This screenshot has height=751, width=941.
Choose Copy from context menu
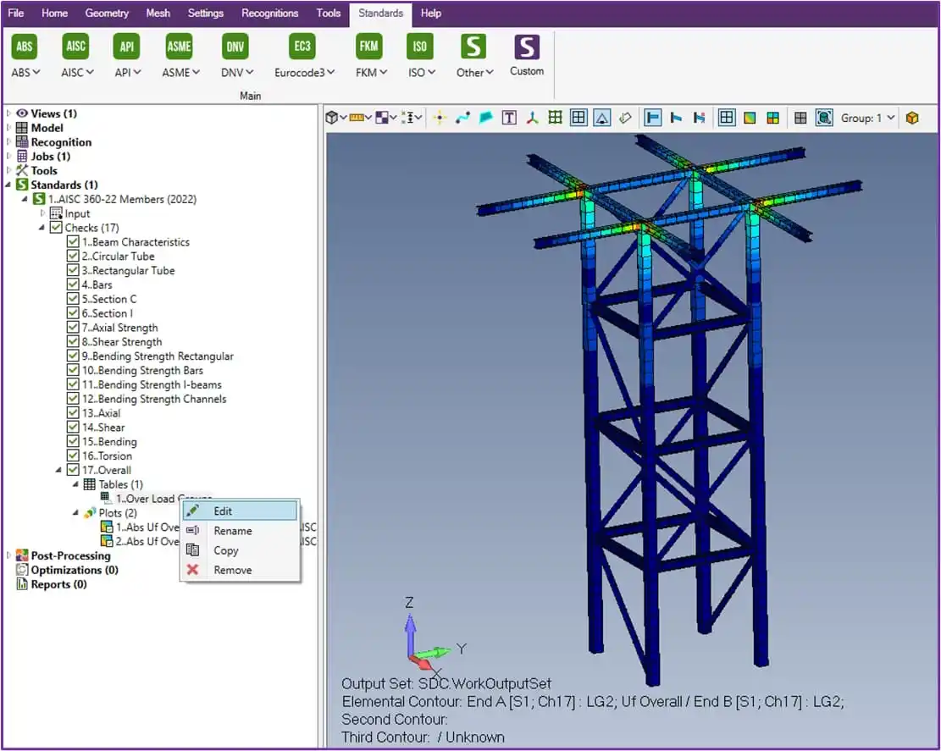pos(240,550)
